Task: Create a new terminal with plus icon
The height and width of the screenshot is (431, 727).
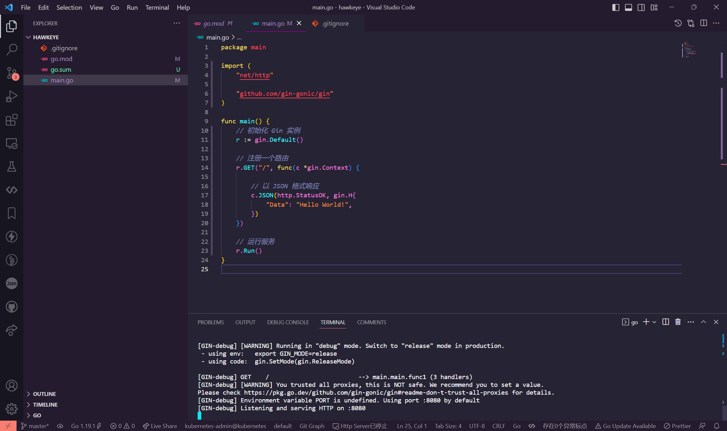Action: pos(646,322)
